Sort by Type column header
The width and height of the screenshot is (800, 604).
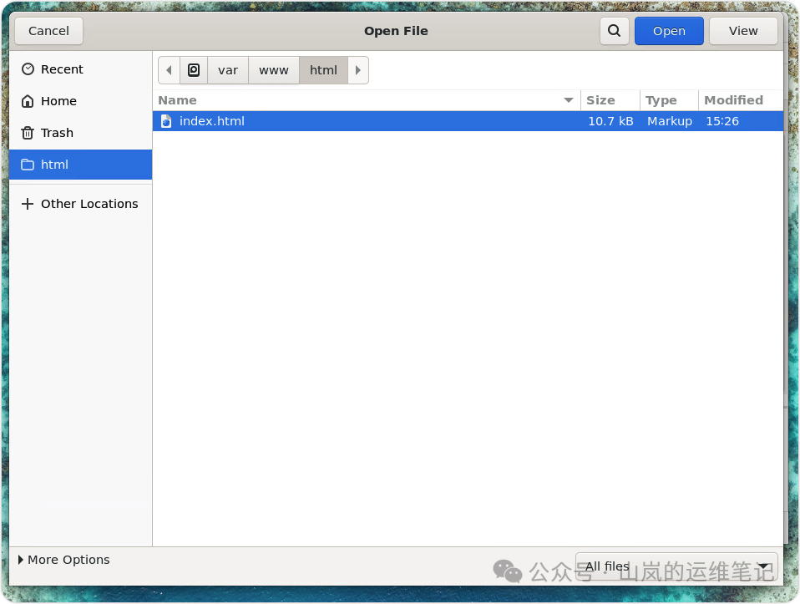tap(669, 100)
